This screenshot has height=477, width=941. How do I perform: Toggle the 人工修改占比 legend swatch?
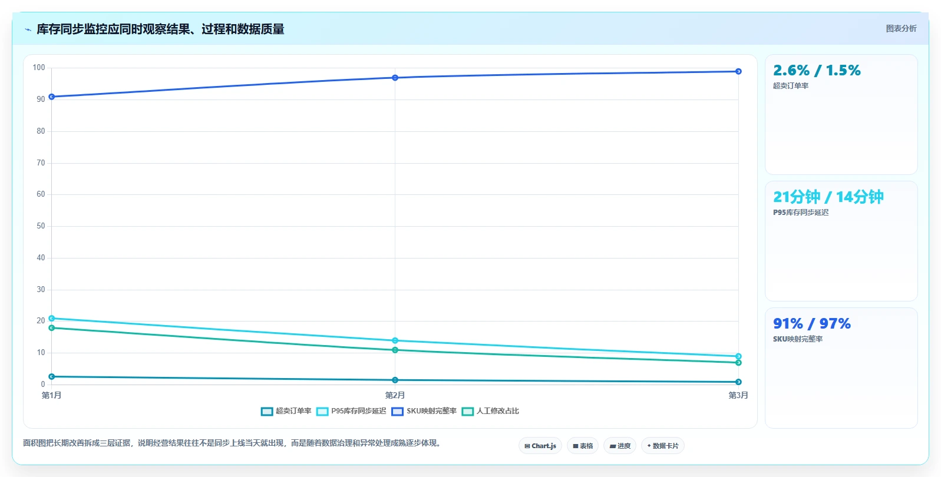tap(467, 411)
